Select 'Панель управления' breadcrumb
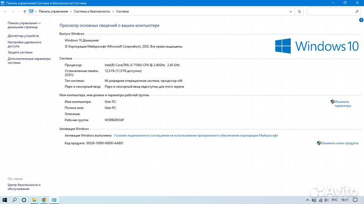Viewport: 364px width, 204px height. 54,11
